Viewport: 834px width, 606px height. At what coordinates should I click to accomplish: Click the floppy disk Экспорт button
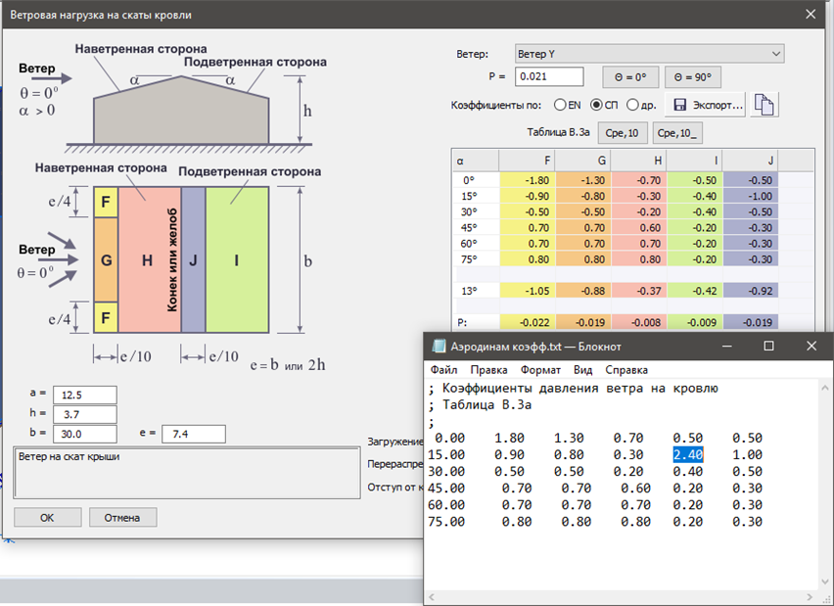pos(707,105)
